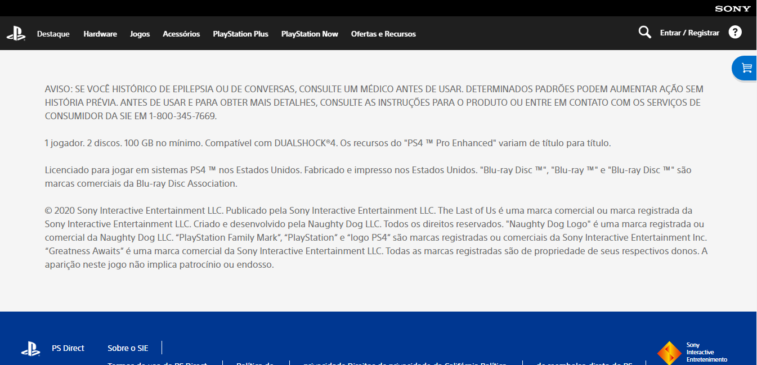Go to PlayStation Plus

point(240,34)
